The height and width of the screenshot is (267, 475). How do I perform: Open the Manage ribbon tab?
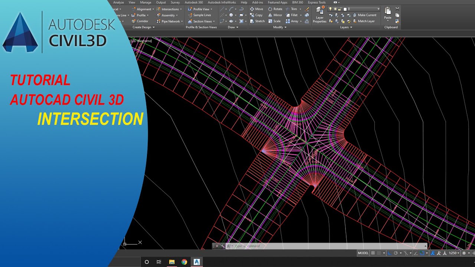(x=145, y=2)
